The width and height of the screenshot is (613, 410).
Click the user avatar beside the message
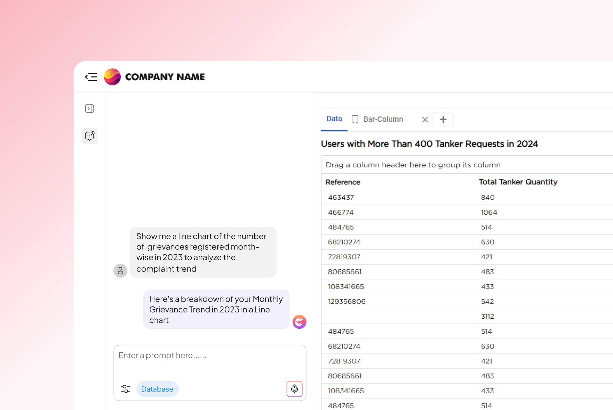pyautogui.click(x=120, y=270)
